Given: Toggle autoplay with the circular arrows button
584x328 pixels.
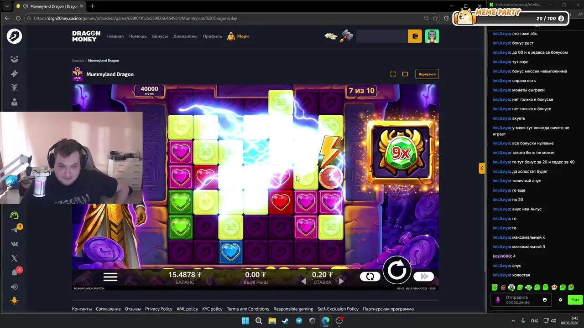Looking at the screenshot, I should tap(370, 277).
